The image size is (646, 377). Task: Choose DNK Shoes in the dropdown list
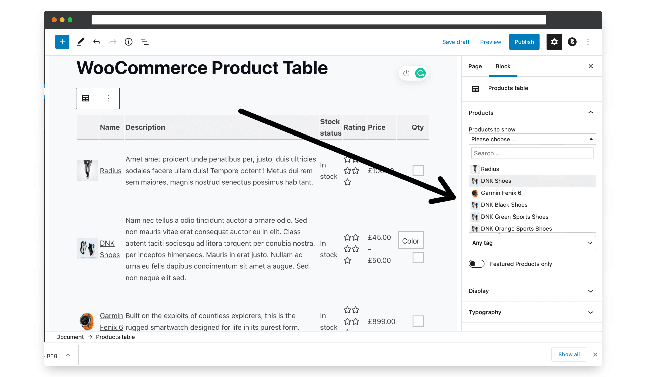532,181
